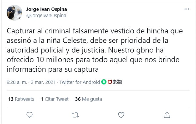
Task: Click the retweet arrows icon
Action: tap(75, 115)
